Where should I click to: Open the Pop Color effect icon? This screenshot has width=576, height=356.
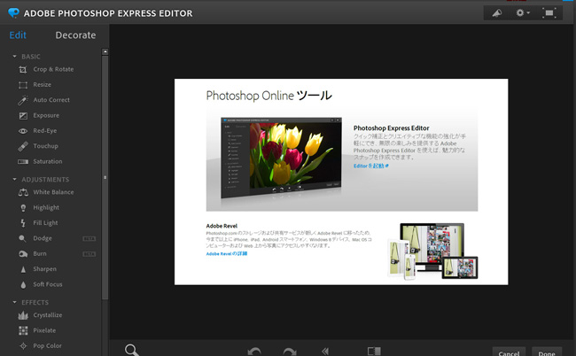pyautogui.click(x=23, y=346)
